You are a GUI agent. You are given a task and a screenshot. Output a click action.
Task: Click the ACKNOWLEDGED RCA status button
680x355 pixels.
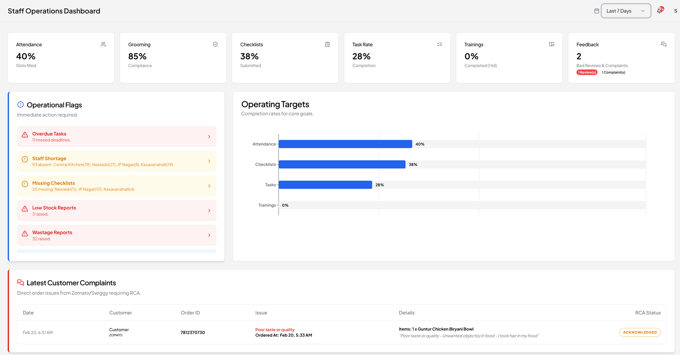640,332
